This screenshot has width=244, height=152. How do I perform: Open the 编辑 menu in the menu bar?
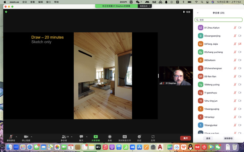40,2
